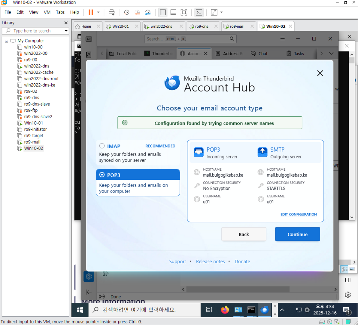The width and height of the screenshot is (358, 325).
Task: Open the console view icon
Action: point(199,12)
